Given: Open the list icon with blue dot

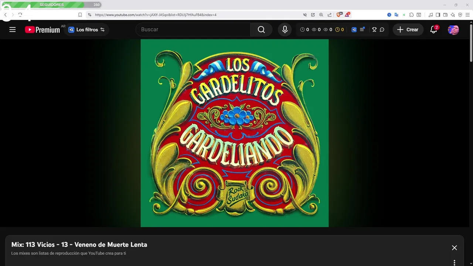Looking at the screenshot, I should click(362, 30).
